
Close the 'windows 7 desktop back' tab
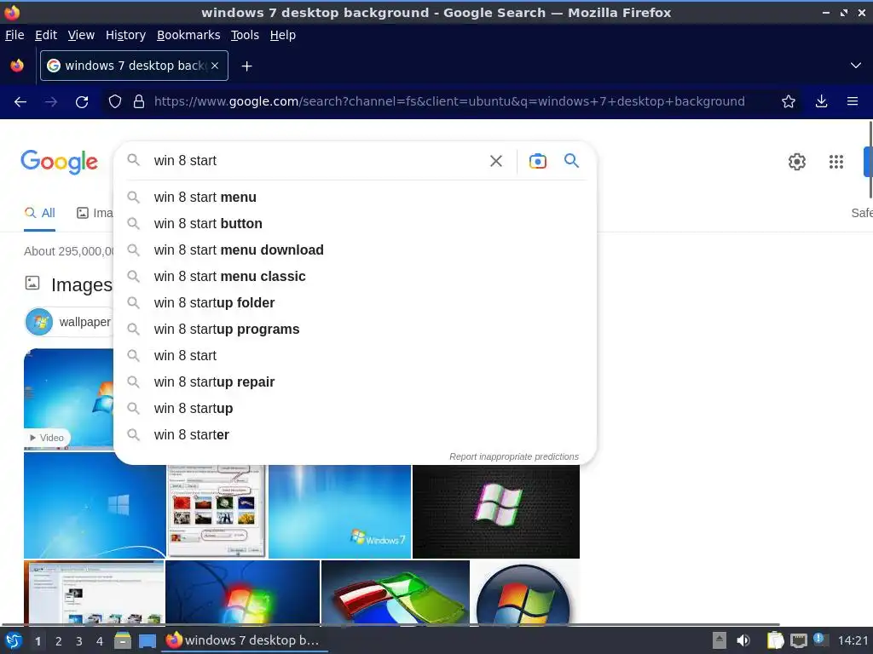[x=215, y=66]
